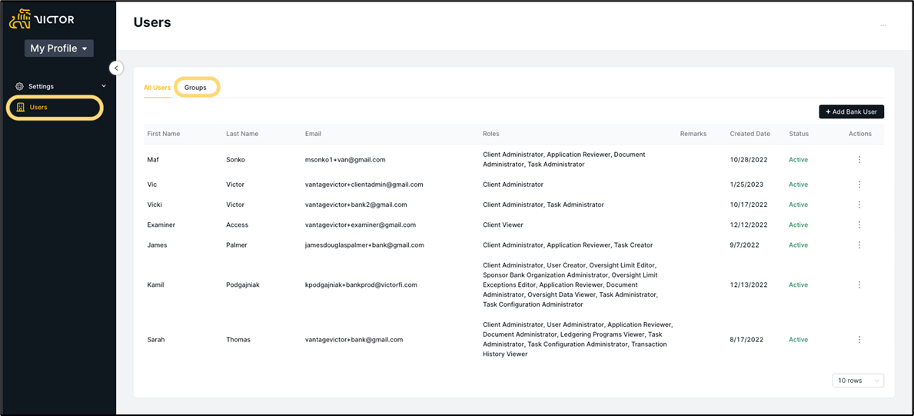The width and height of the screenshot is (914, 416).
Task: Open the actions menu for Maf Sonko
Action: point(859,159)
